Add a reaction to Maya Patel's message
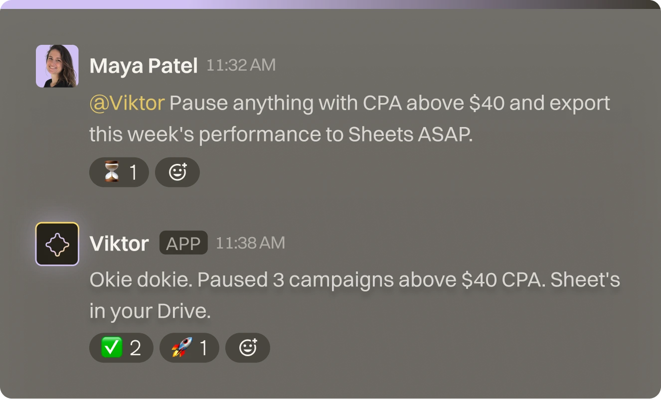The height and width of the screenshot is (399, 661). pos(177,172)
